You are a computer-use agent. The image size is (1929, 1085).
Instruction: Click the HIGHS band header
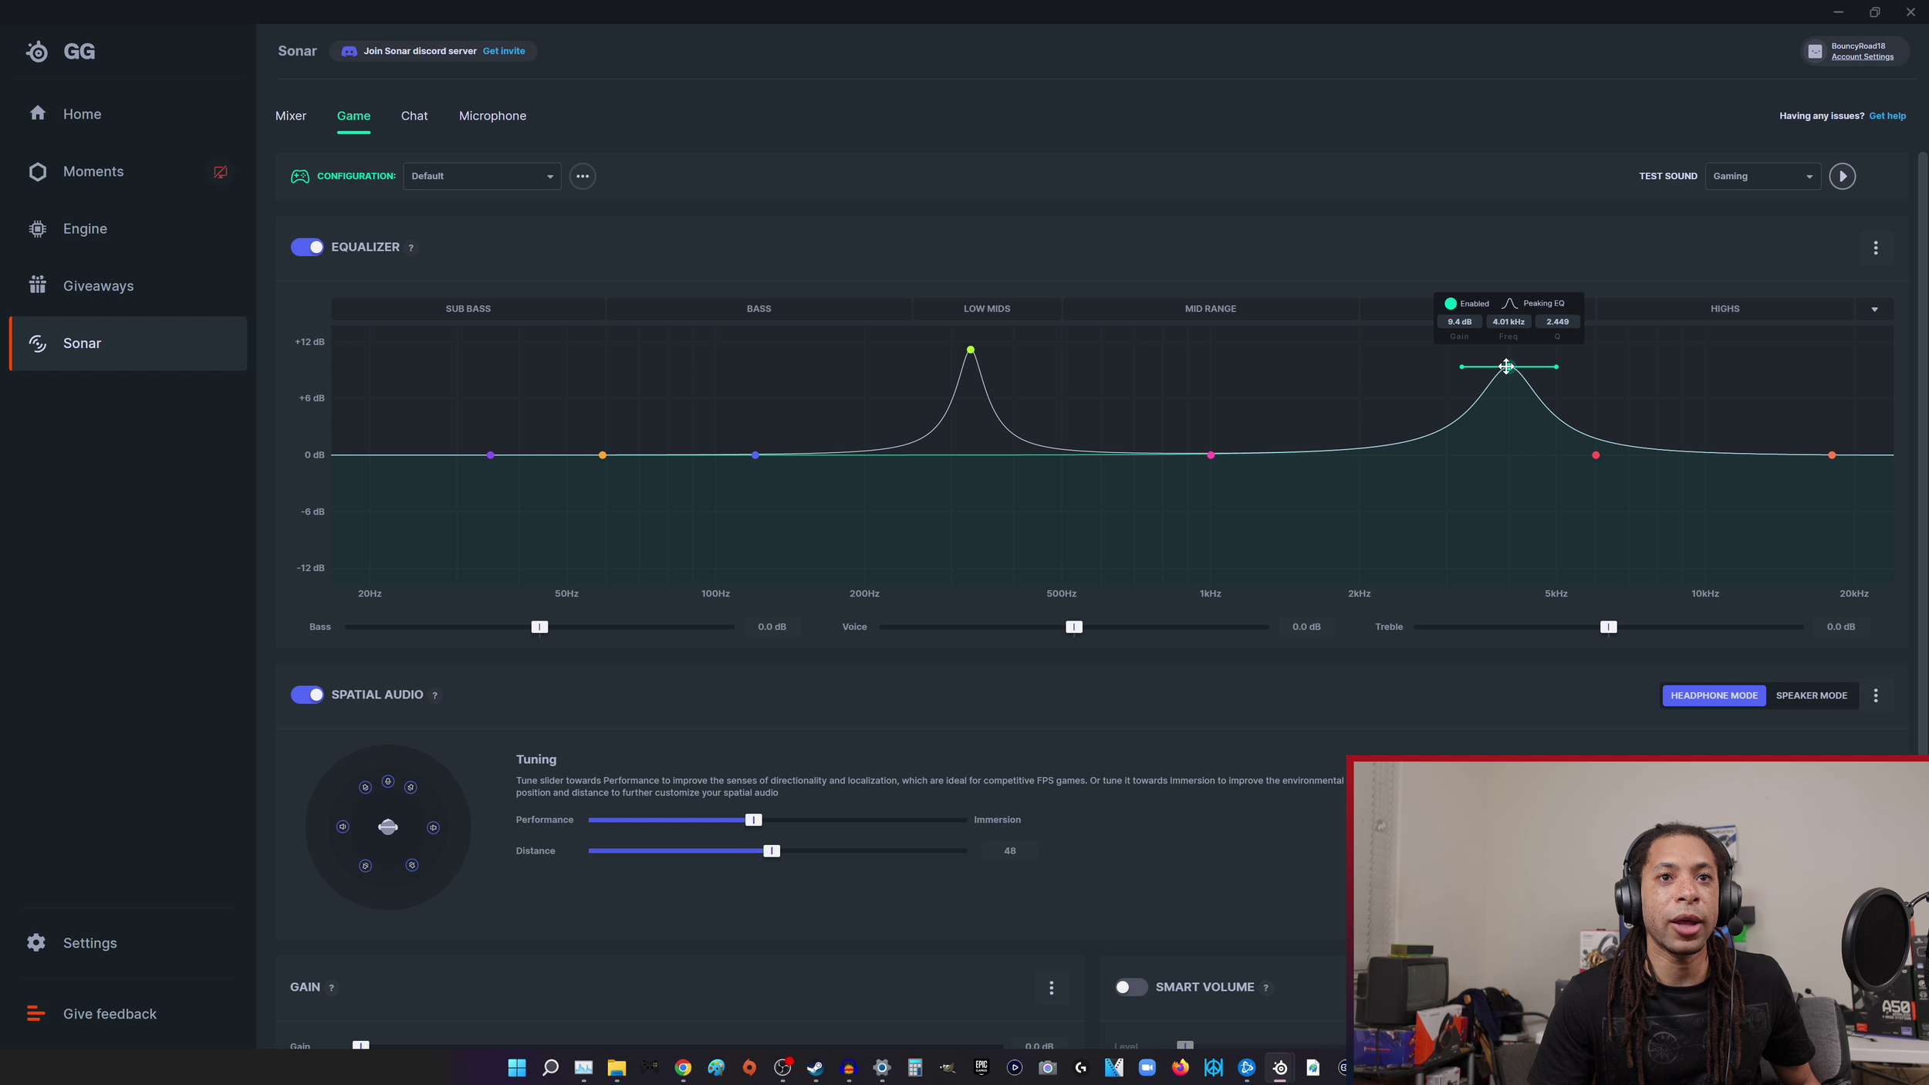point(1725,309)
